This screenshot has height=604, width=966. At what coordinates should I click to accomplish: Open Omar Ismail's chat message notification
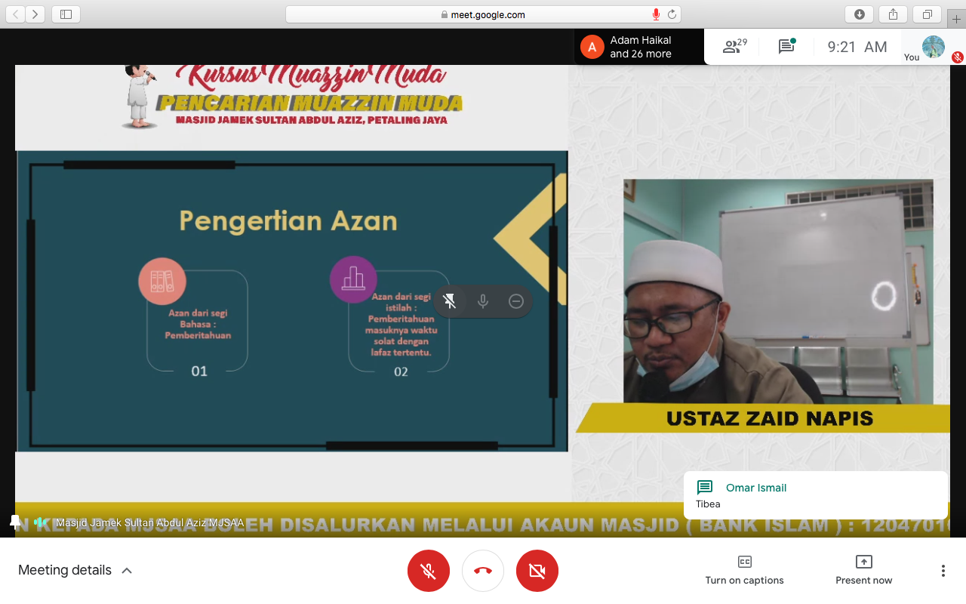815,495
